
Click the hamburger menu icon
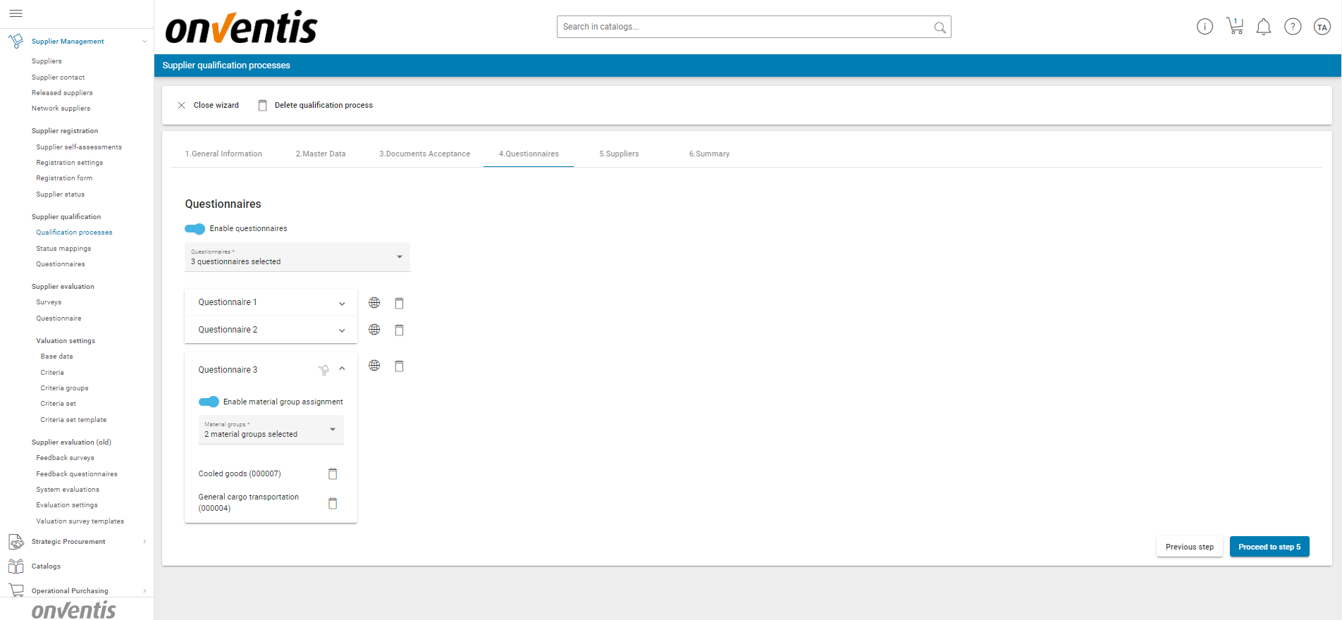click(16, 13)
